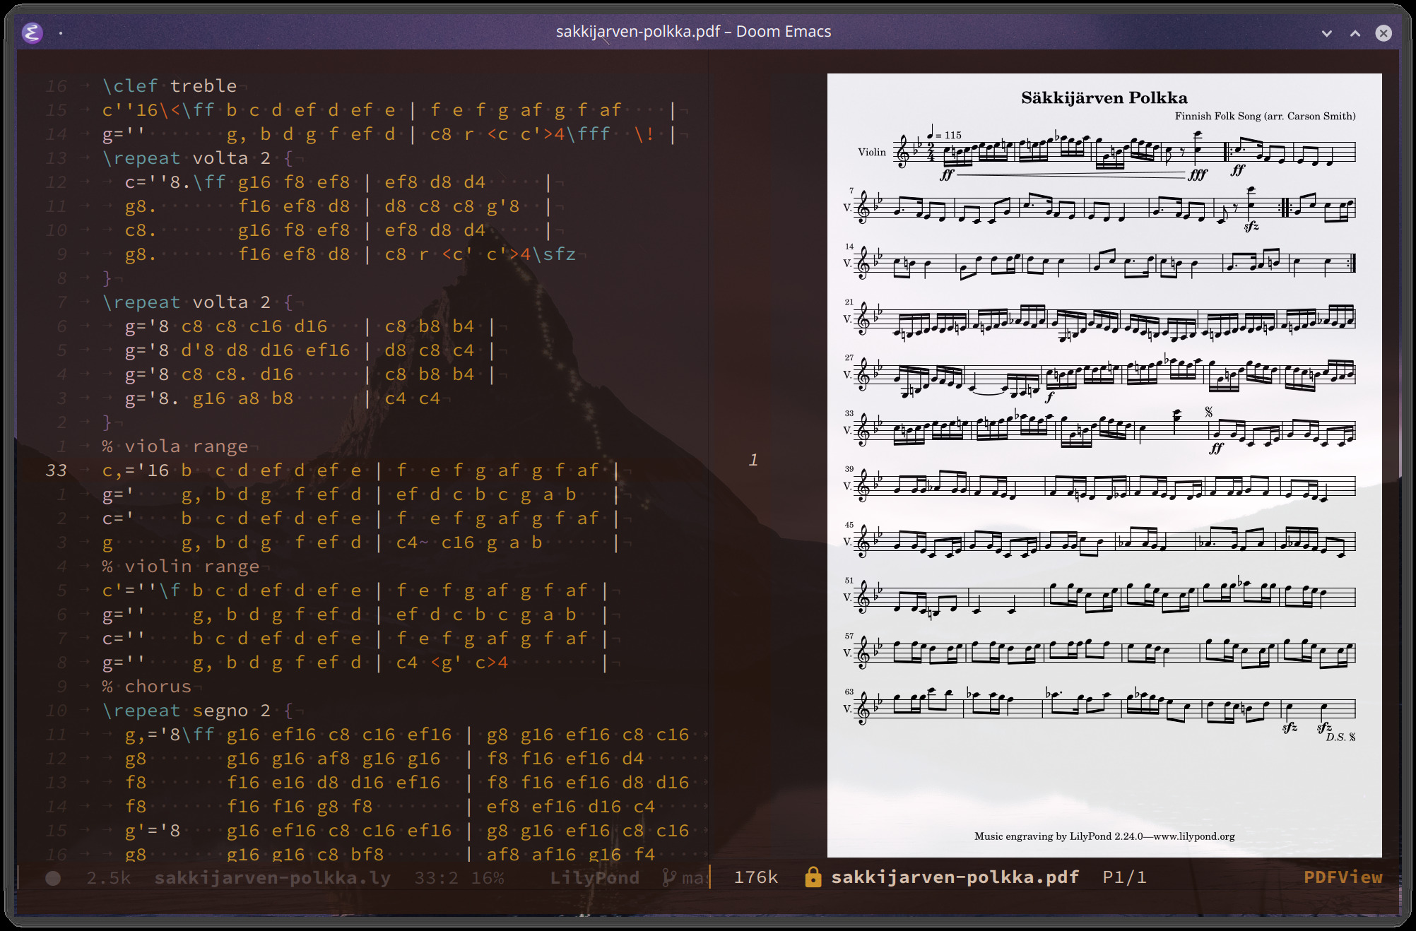Click the Emacs application icon in title bar
Image resolution: width=1416 pixels, height=931 pixels.
[x=33, y=32]
